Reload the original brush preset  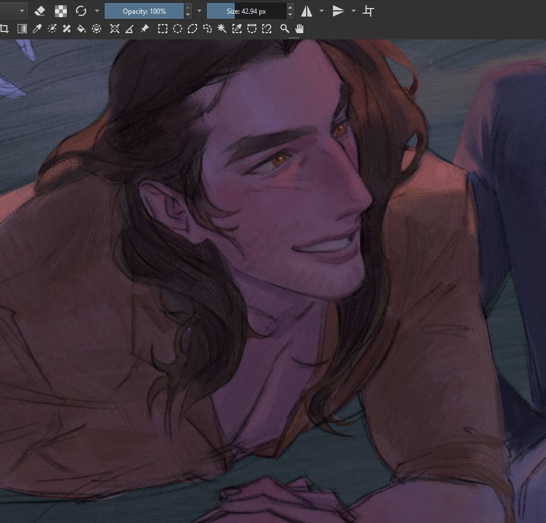(81, 11)
